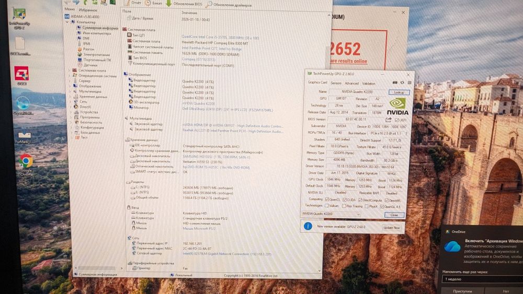Click the tree pane horizontal scrollbar right arrow
Screen dimensions: 523x294
click(x=121, y=268)
